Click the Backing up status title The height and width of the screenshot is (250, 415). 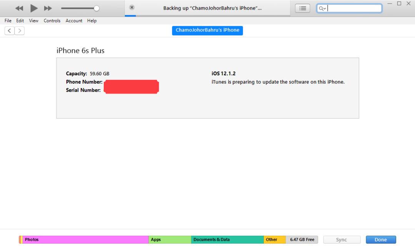coord(212,8)
